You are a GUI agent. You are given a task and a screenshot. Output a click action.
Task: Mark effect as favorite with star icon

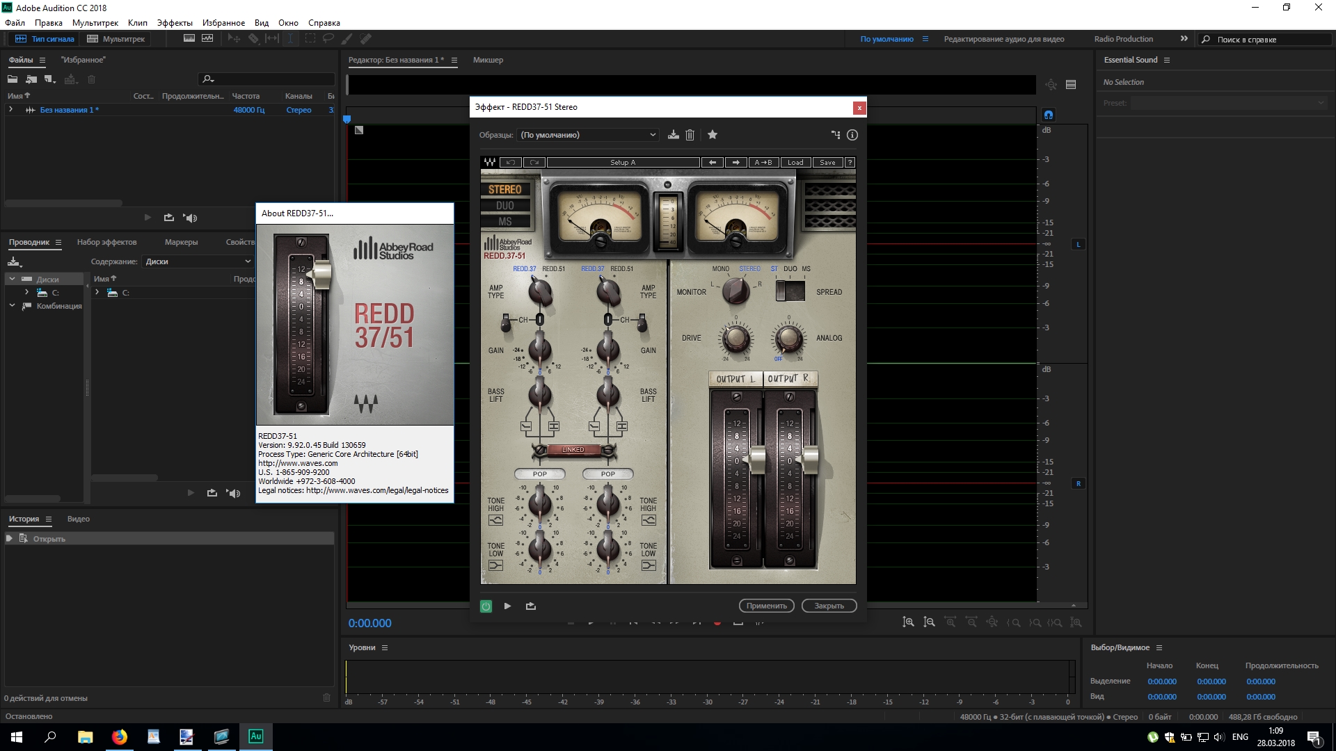click(713, 135)
